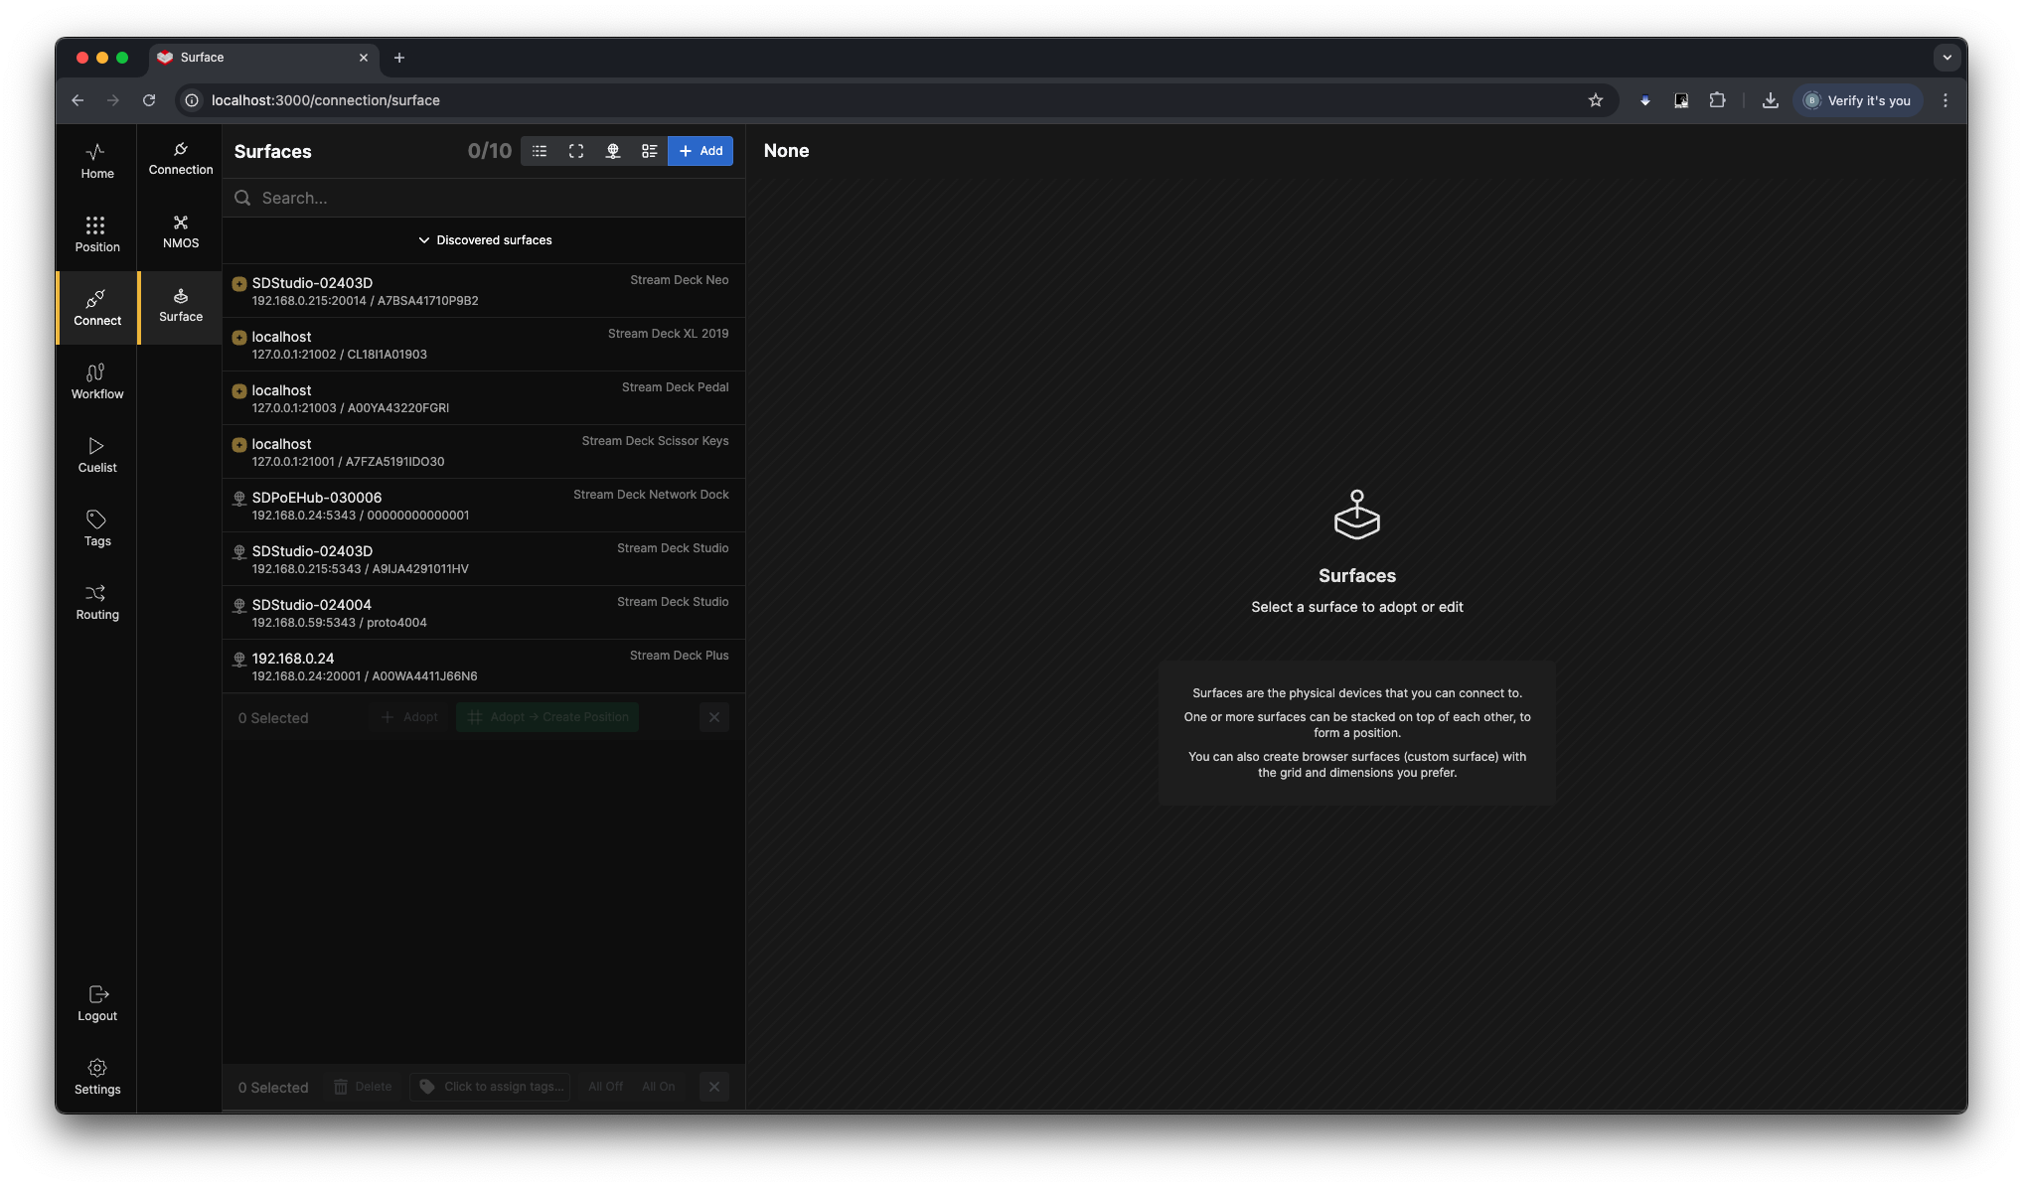The height and width of the screenshot is (1187, 2023).
Task: Click Adopt → Create Position button
Action: pyautogui.click(x=547, y=717)
